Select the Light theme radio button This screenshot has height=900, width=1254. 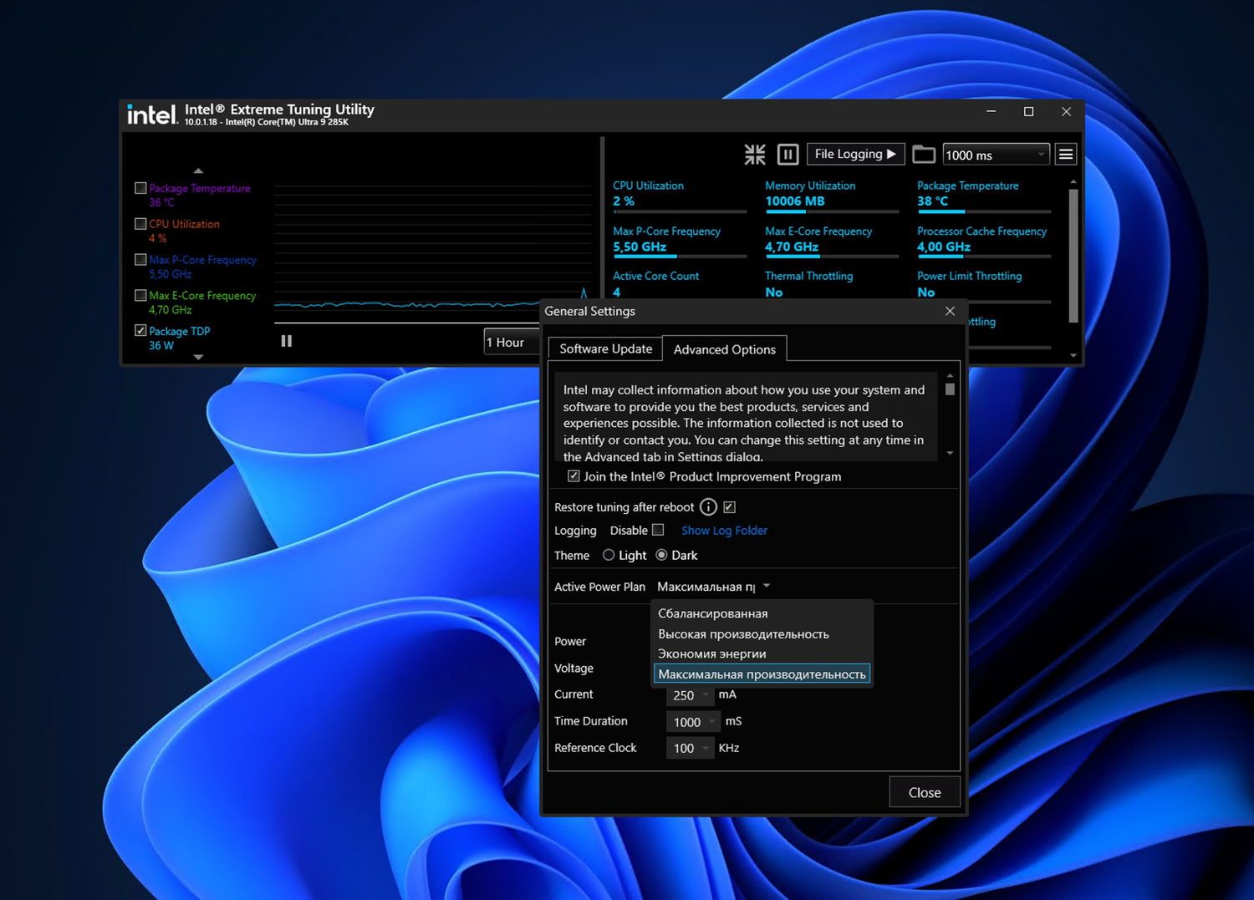point(609,555)
